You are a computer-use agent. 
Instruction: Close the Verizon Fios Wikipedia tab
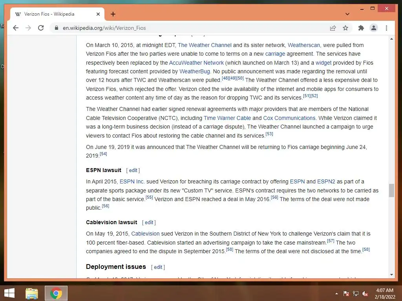coord(98,14)
